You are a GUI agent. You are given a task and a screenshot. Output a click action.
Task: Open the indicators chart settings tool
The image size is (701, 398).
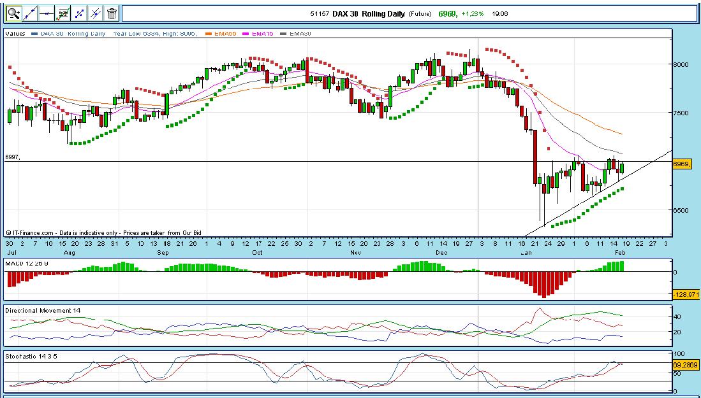(x=63, y=13)
